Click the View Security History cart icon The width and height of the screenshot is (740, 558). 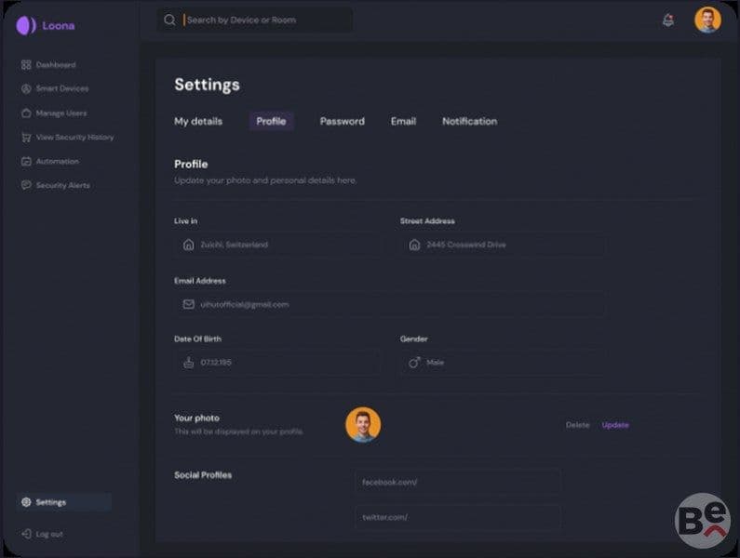pos(26,138)
